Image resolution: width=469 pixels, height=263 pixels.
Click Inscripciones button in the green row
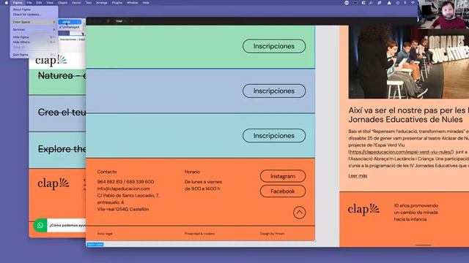(x=274, y=46)
